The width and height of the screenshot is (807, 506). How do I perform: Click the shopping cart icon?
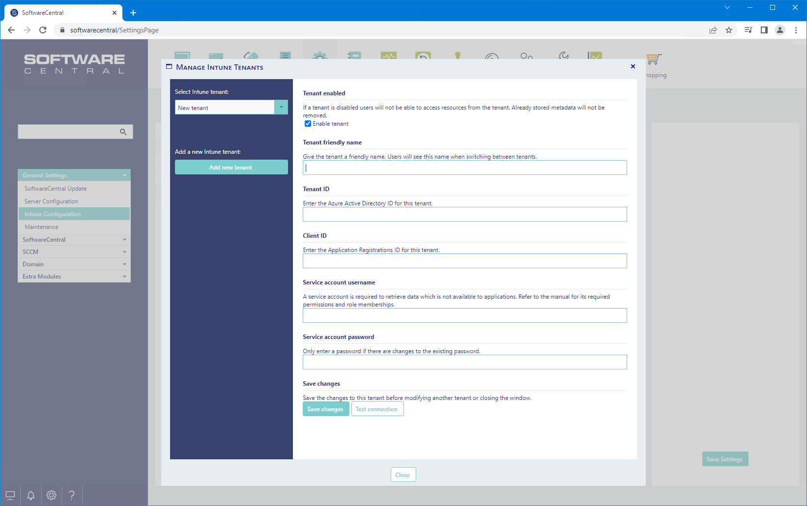click(654, 59)
